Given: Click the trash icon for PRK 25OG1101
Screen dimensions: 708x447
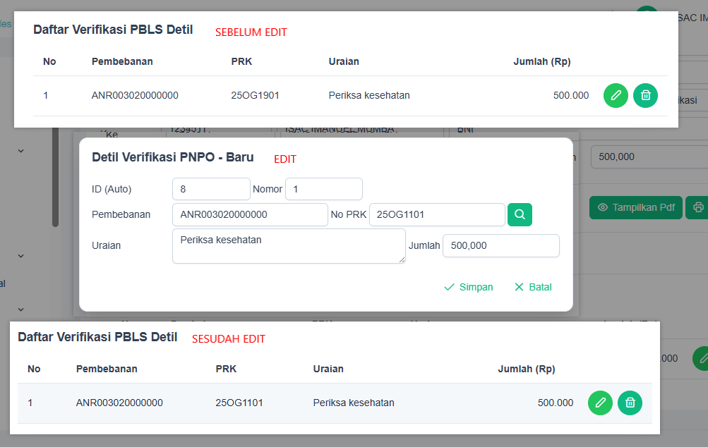Looking at the screenshot, I should click(x=630, y=403).
